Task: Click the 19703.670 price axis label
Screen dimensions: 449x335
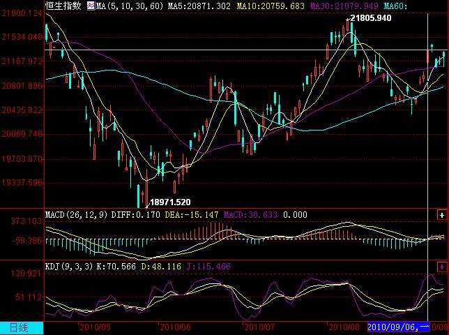Action: 22,158
